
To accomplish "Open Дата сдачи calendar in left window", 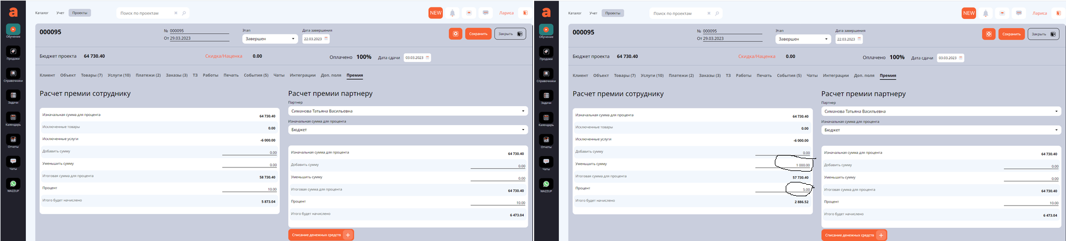I will point(427,57).
